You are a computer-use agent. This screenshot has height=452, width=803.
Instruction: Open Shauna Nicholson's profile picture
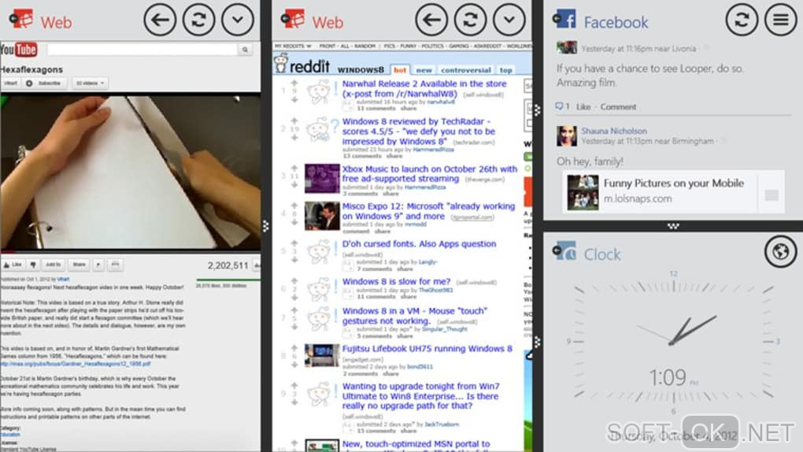coord(567,136)
